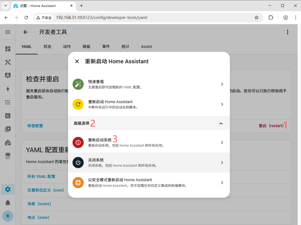Select 快速重载 option text
This screenshot has width=301, height=225.
tap(96, 82)
